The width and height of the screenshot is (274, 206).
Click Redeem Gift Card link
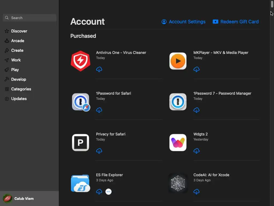[x=235, y=22]
